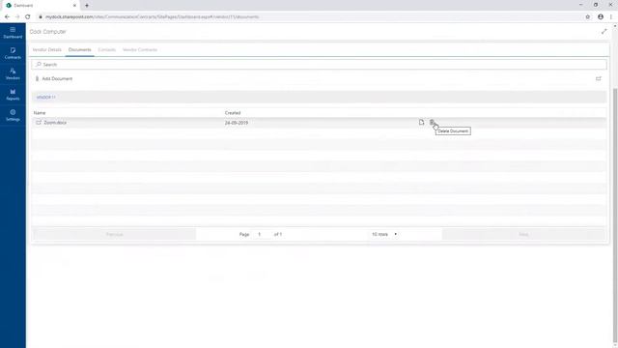Click the created date 24-09-2019
Image resolution: width=618 pixels, height=348 pixels.
point(237,123)
